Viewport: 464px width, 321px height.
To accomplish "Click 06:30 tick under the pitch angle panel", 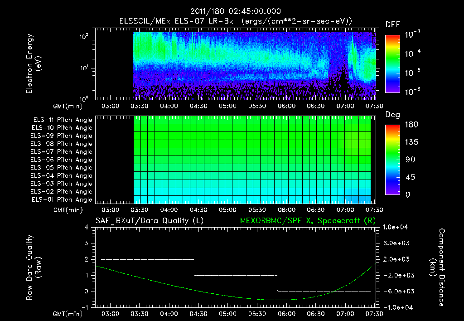I will [316, 210].
